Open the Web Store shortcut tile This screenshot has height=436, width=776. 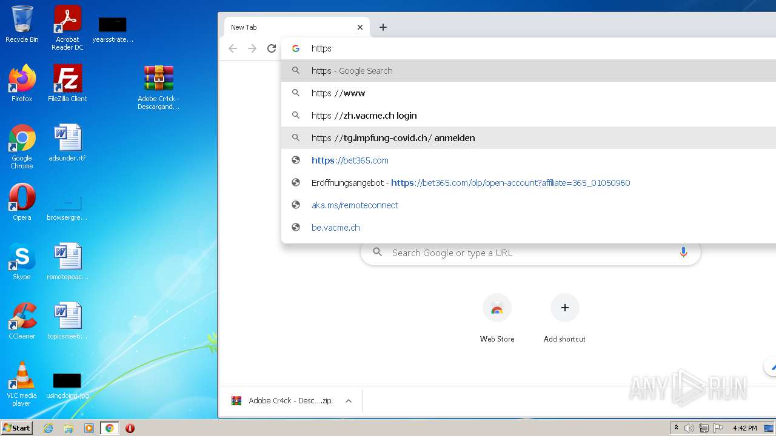coord(497,319)
